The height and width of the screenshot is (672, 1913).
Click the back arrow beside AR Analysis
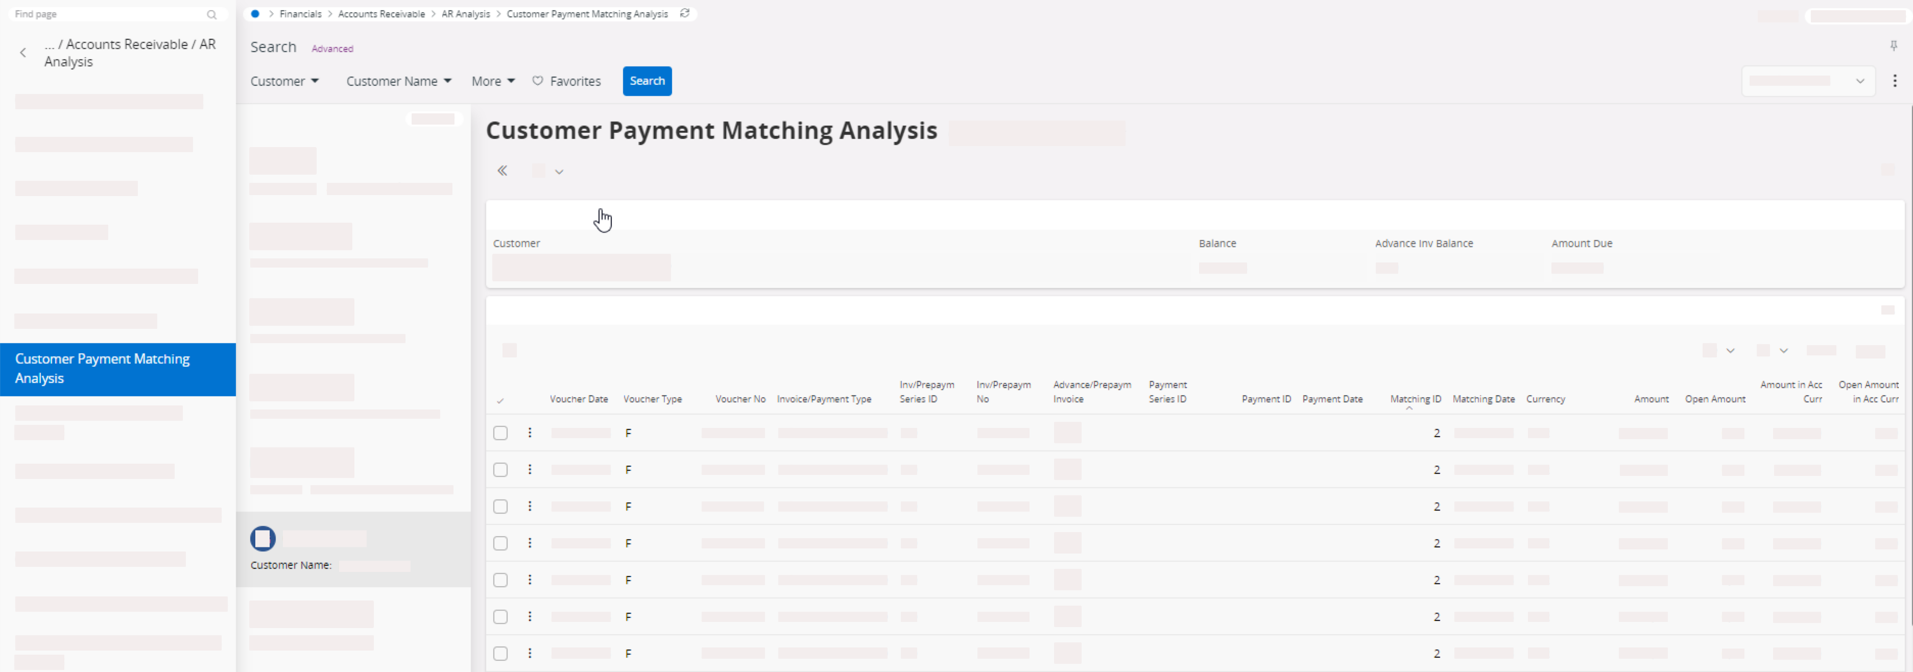(23, 53)
